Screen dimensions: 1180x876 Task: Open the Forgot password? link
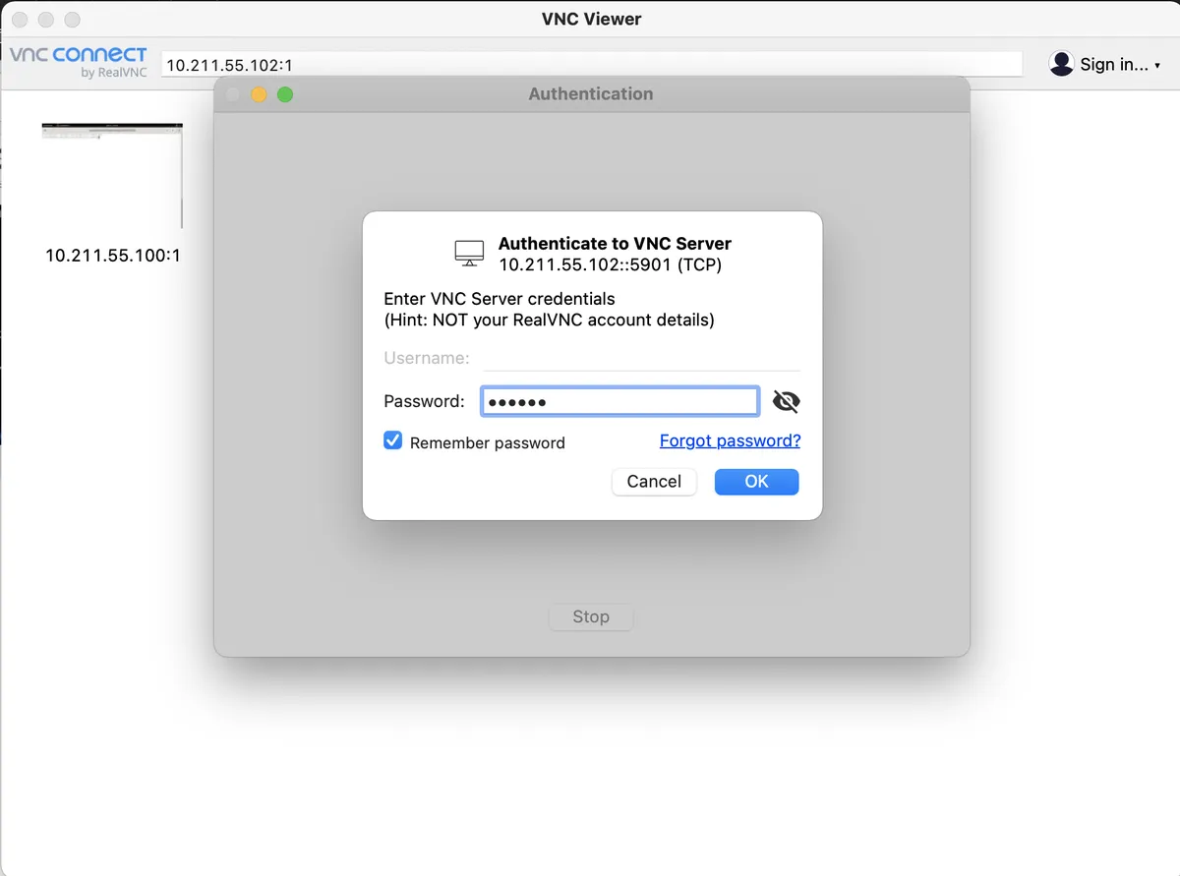pos(730,440)
